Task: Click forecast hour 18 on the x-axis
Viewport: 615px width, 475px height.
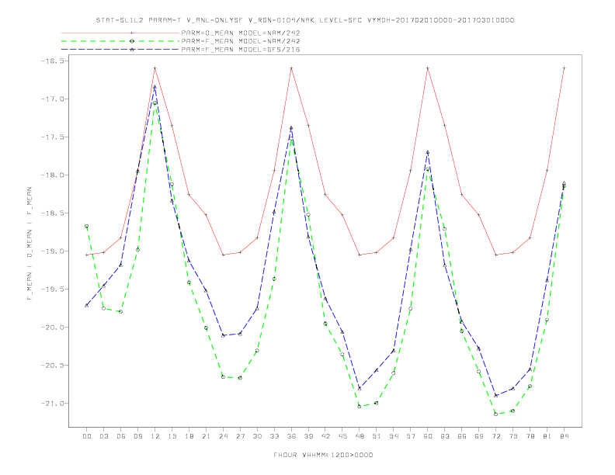Action: 189,436
